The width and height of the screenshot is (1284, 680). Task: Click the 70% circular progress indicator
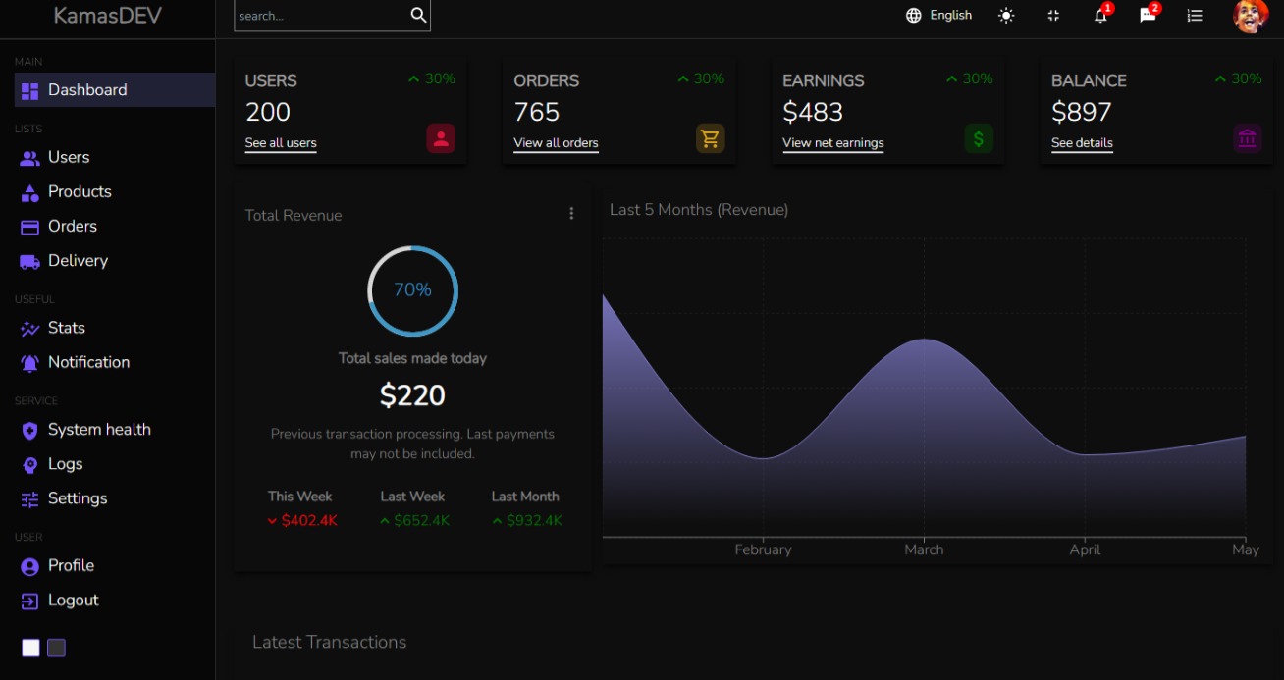pyautogui.click(x=412, y=290)
